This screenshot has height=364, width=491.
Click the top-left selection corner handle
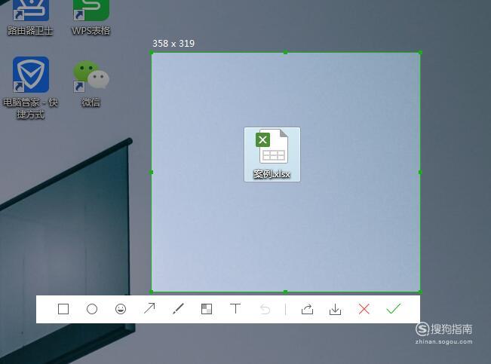click(152, 53)
